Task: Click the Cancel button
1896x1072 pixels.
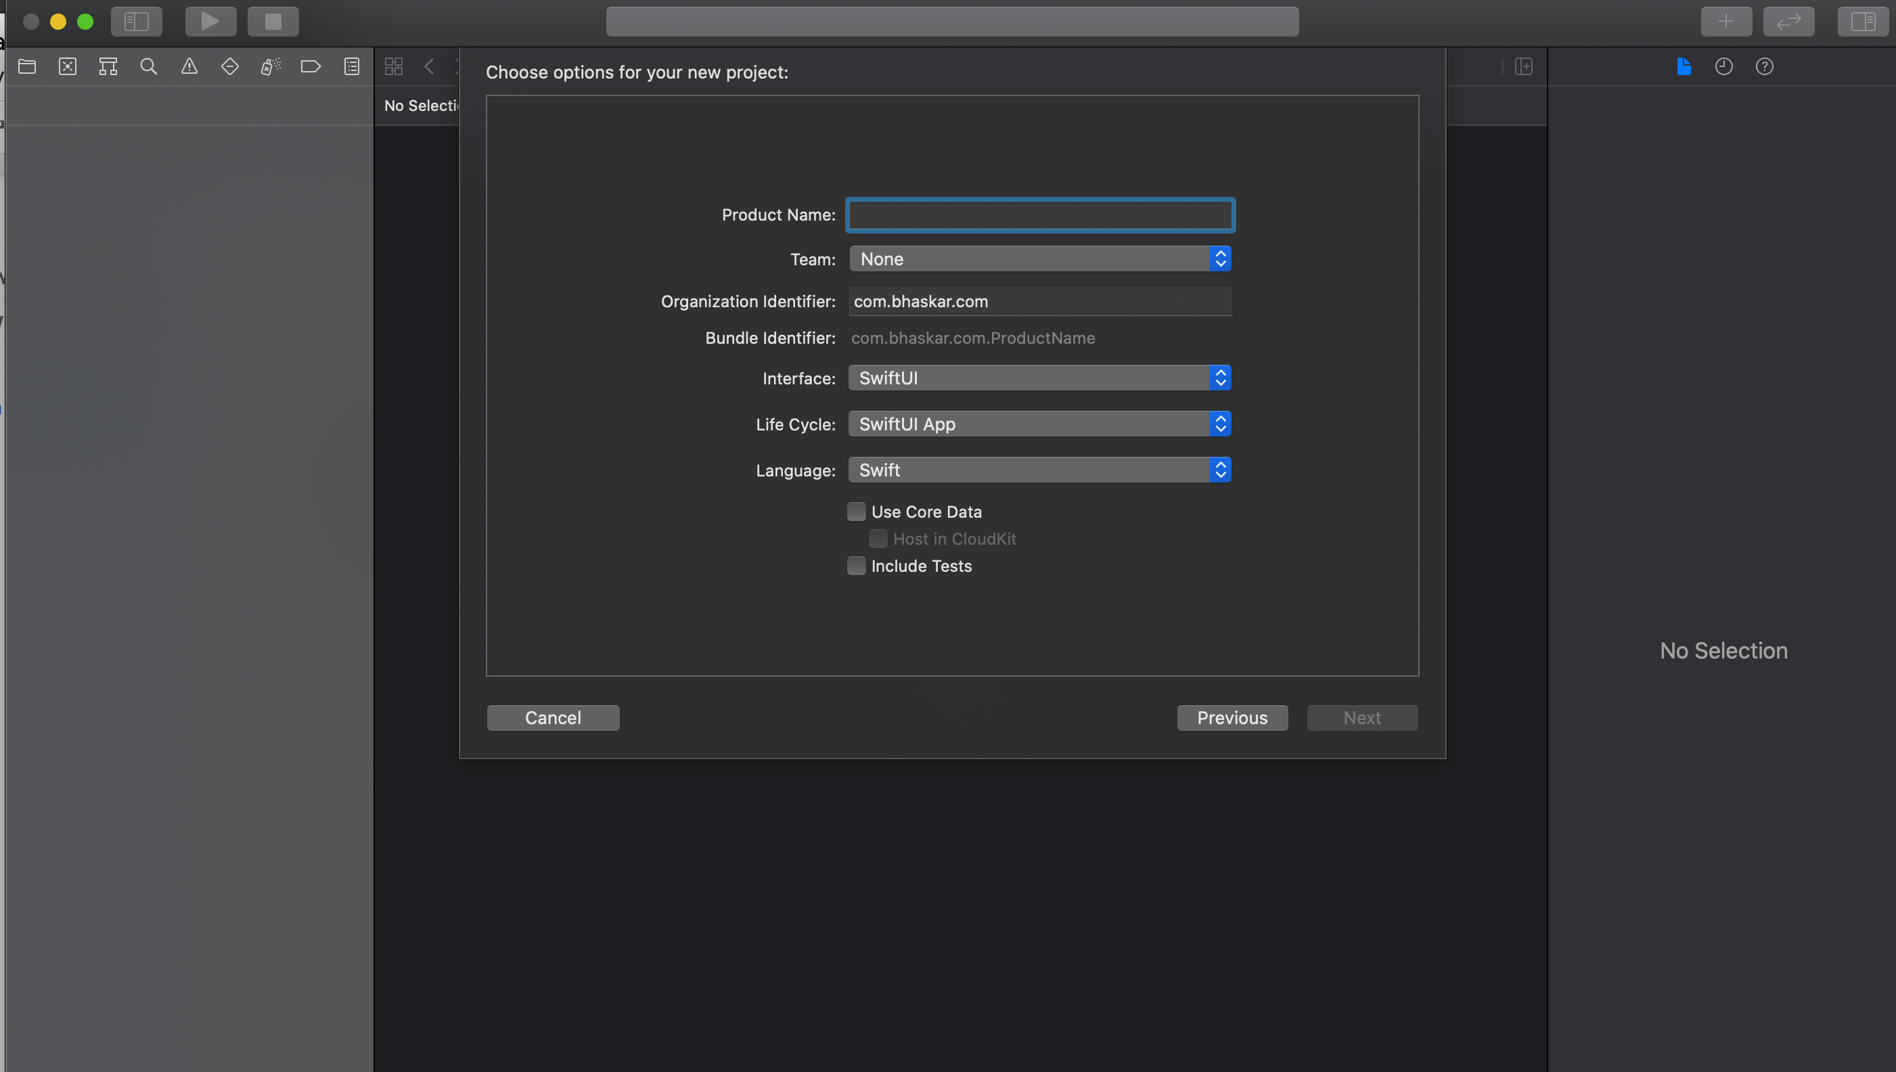Action: [553, 718]
